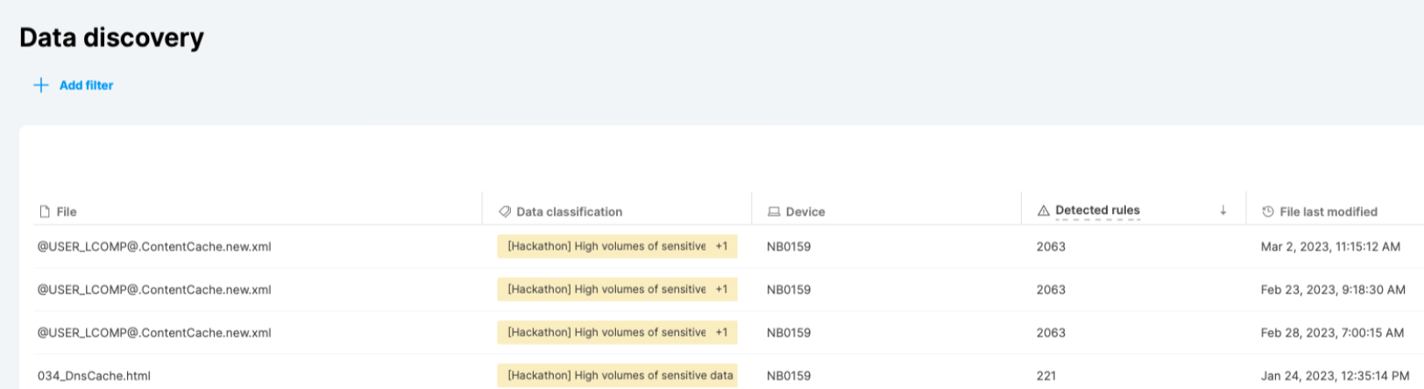Expand the +1 badge in second row classification
The image size is (1424, 389).
pos(721,289)
